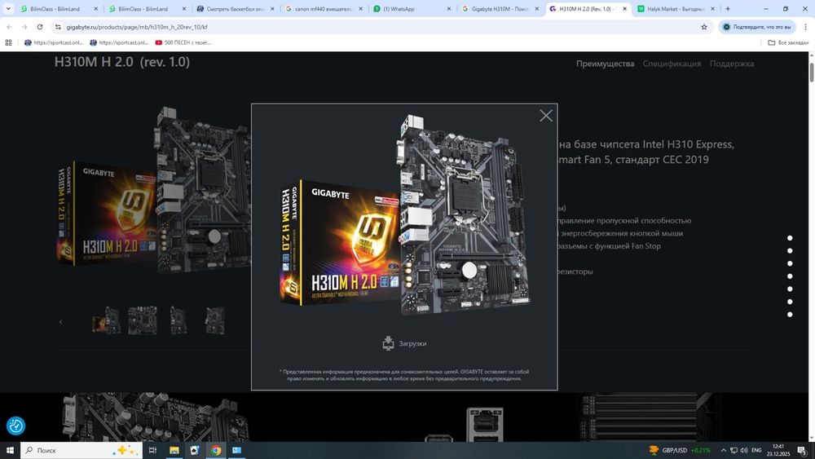Image resolution: width=815 pixels, height=459 pixels.
Task: Switch to the Поддержка tab
Action: (x=731, y=64)
